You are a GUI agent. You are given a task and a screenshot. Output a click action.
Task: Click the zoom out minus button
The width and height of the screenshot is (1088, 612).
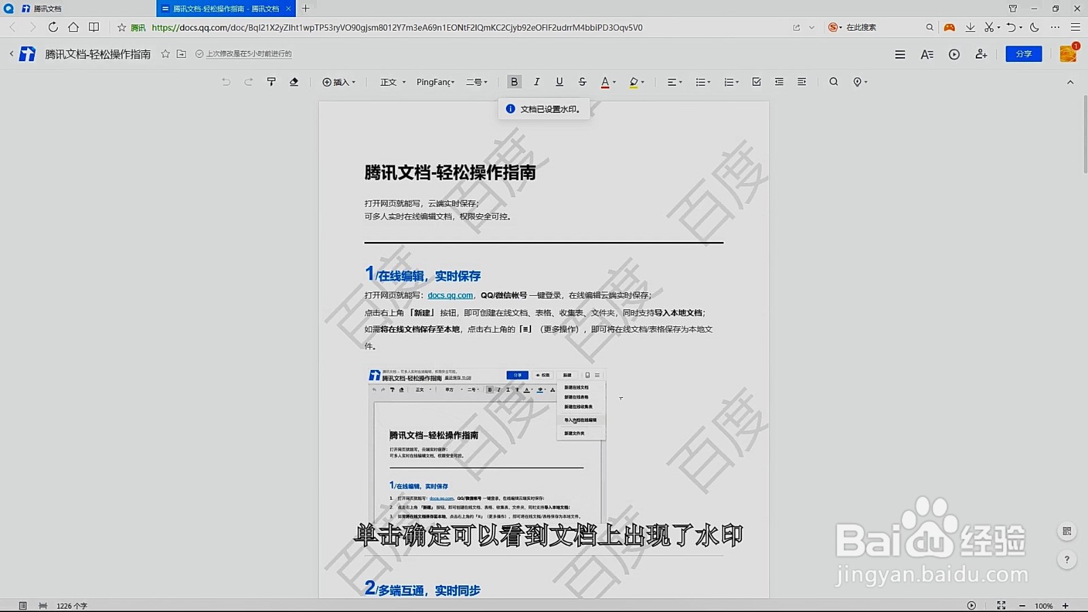pyautogui.click(x=1021, y=606)
